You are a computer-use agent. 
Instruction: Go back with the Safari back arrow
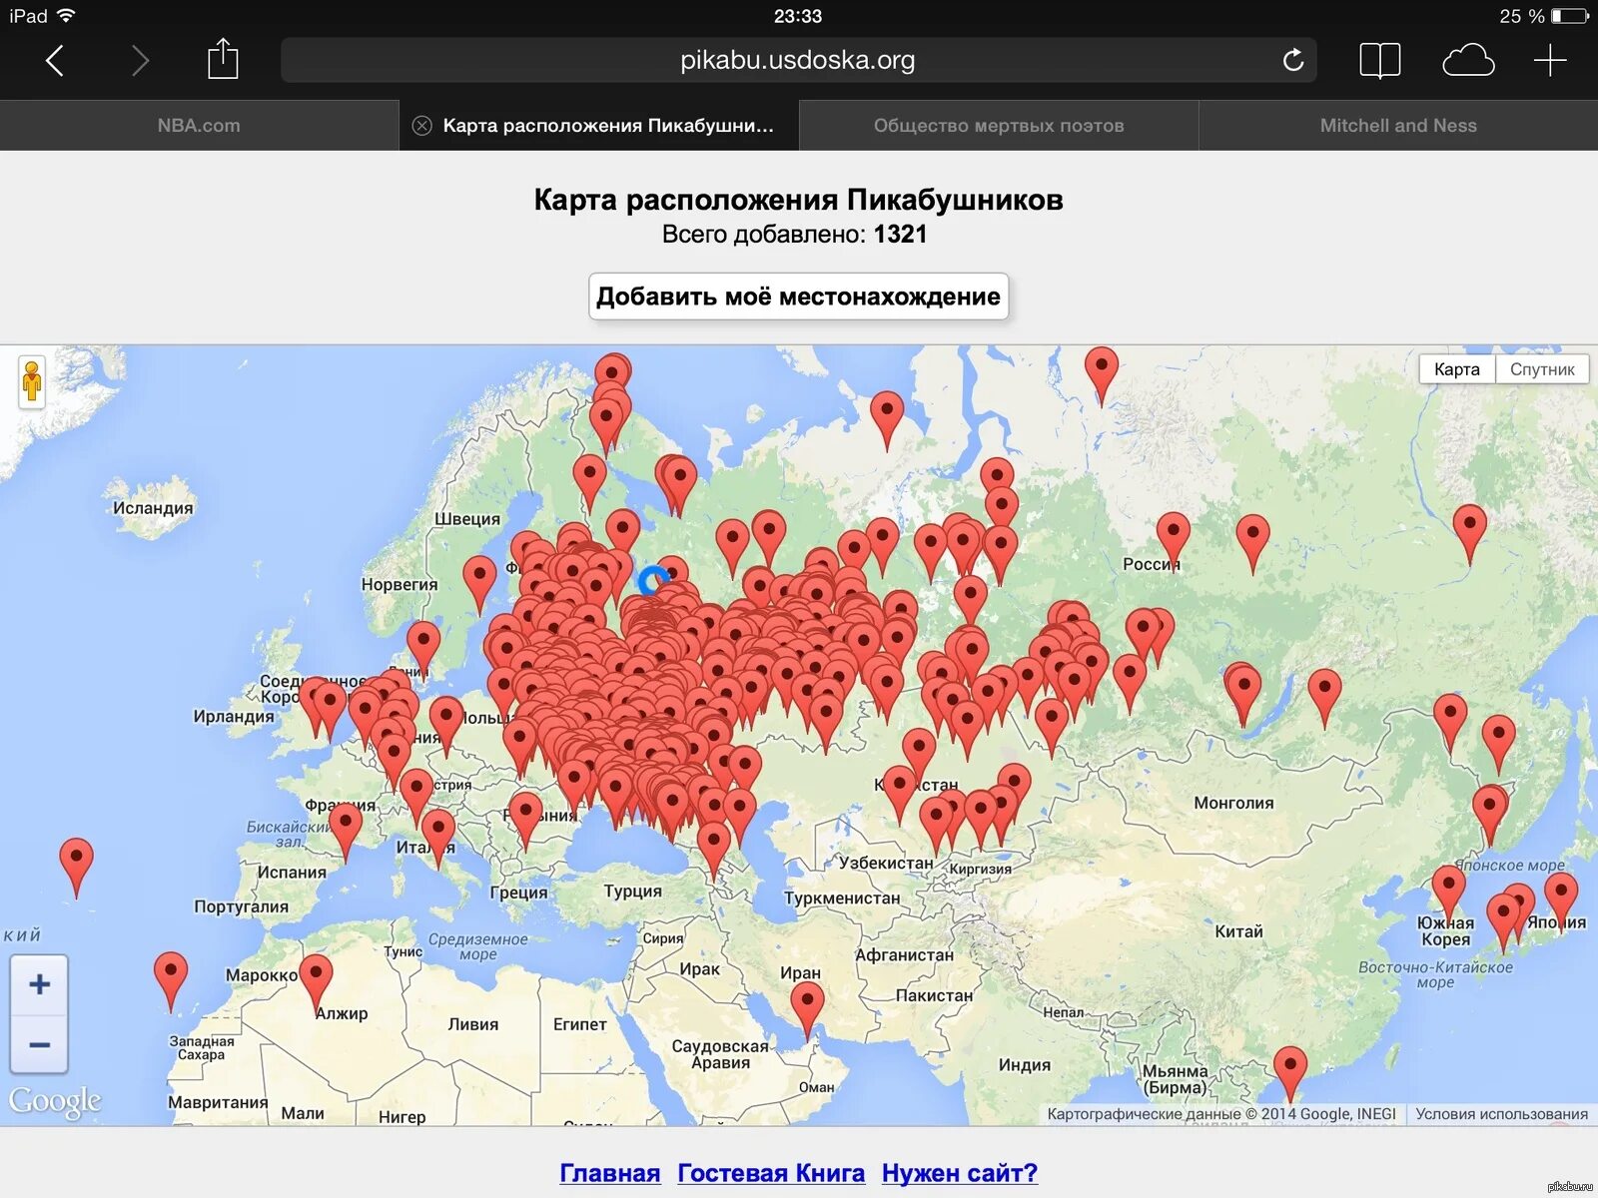(55, 61)
